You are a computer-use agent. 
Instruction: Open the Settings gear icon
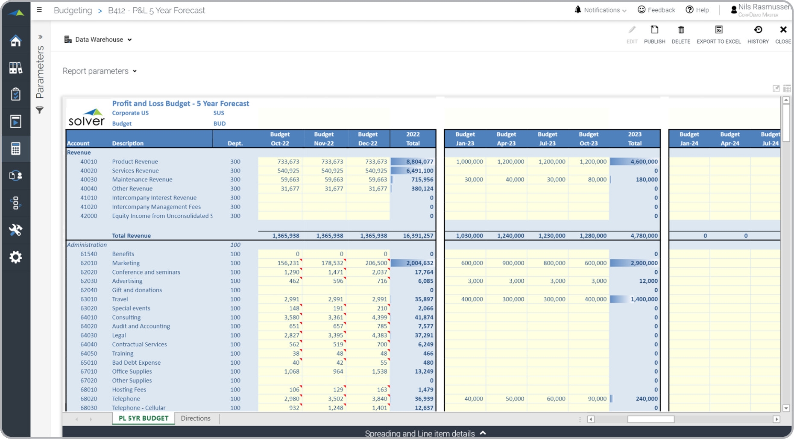[16, 257]
